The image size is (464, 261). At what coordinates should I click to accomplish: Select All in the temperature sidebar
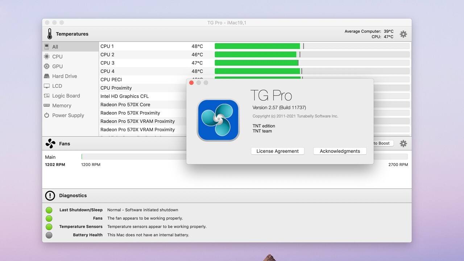[x=70, y=47]
